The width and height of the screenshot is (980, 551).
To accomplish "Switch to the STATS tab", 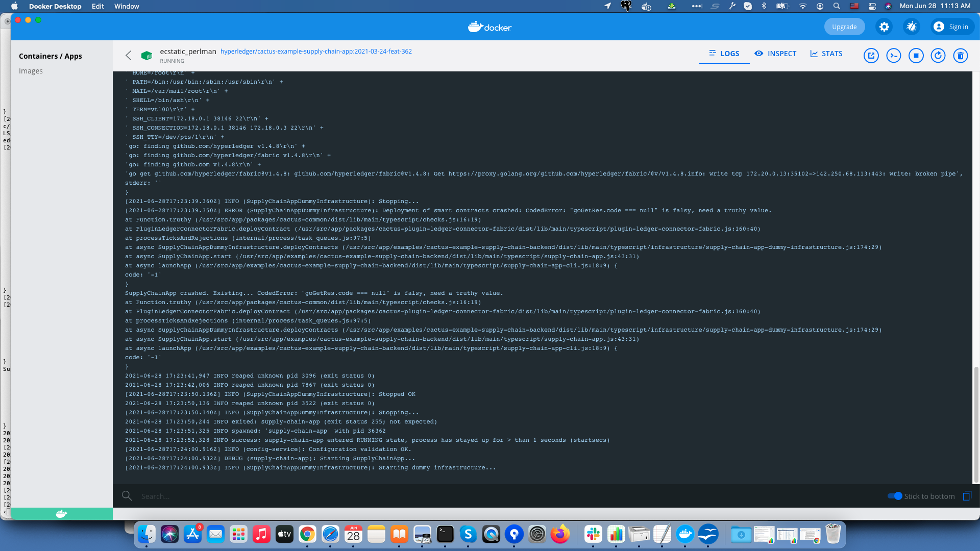I will 826,54.
